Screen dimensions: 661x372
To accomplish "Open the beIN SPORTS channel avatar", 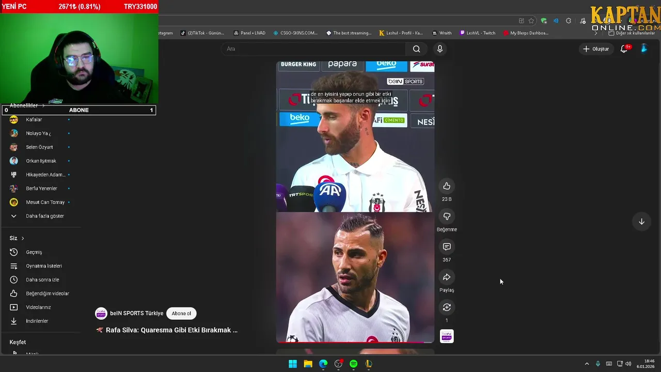I will pos(101,313).
